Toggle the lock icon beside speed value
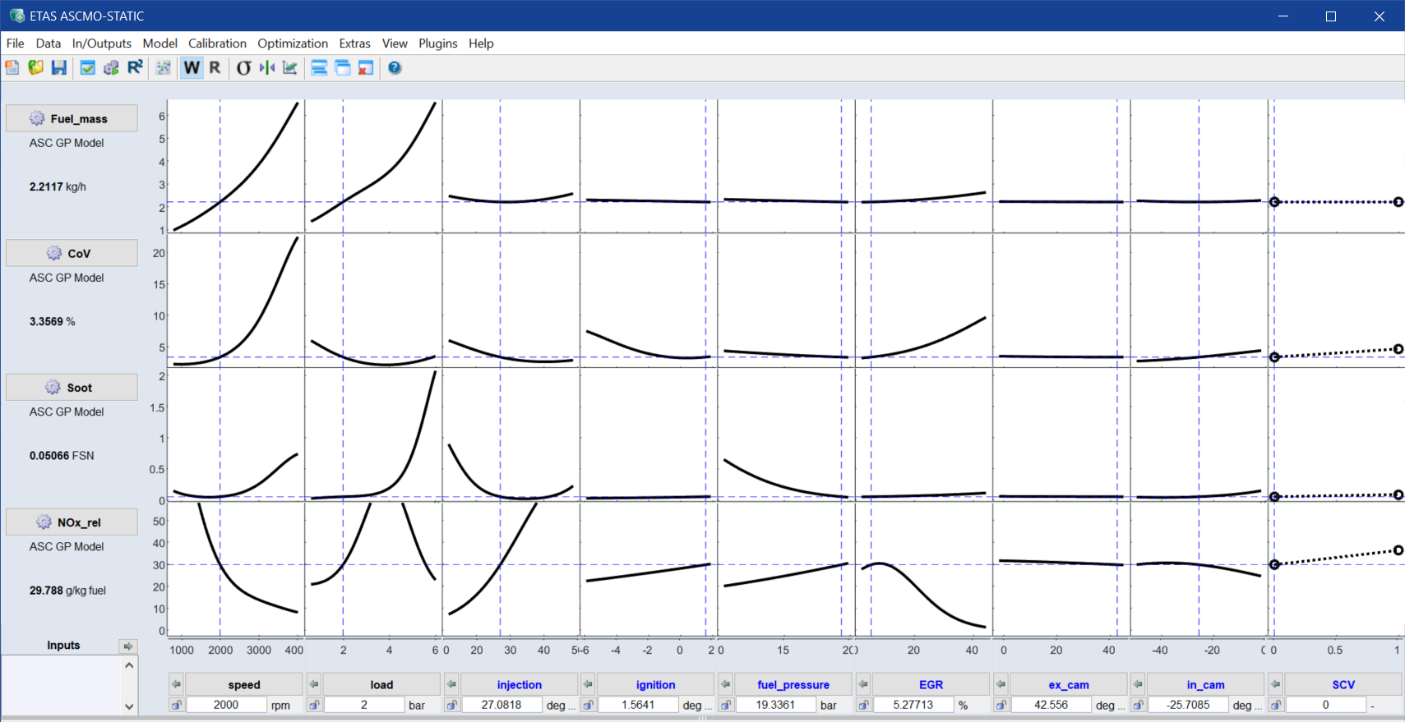The width and height of the screenshot is (1405, 722). (176, 706)
